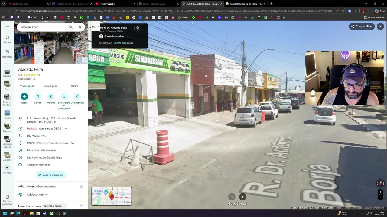The height and width of the screenshot is (217, 387).
Task: Open the minimap thumbnail
Action: [112, 196]
